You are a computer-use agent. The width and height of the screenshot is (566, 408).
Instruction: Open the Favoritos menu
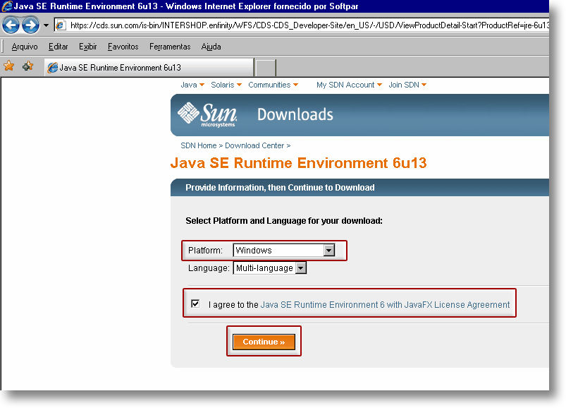[x=123, y=47]
